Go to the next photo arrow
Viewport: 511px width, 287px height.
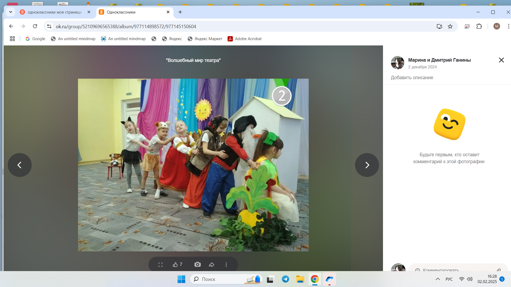point(367,165)
